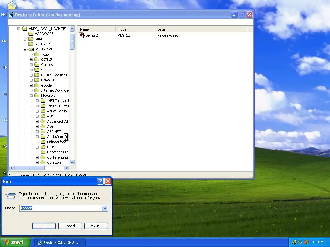Click Cancel in the Run dialog

tap(70, 226)
